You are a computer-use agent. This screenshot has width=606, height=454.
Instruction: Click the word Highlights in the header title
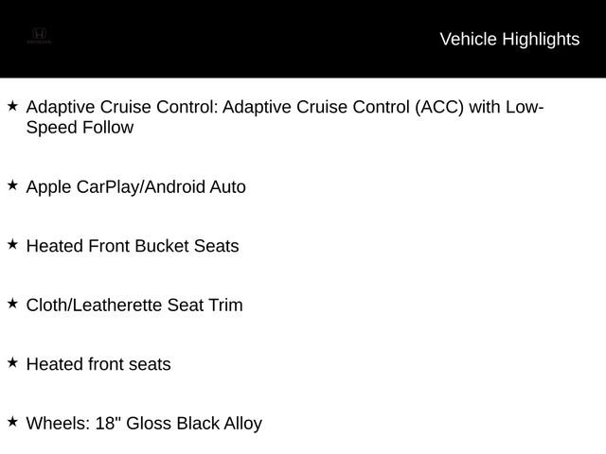coord(541,40)
